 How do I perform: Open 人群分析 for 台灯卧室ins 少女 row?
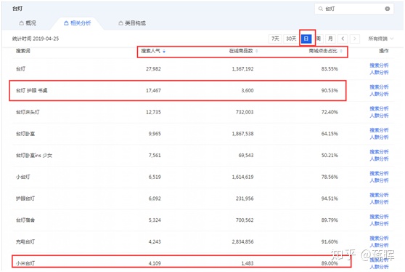[379, 159]
